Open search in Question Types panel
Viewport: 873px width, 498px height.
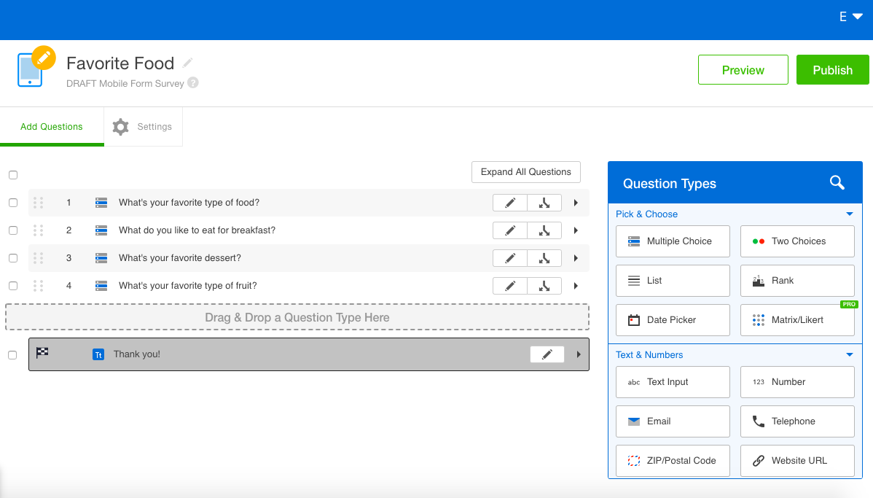[837, 183]
